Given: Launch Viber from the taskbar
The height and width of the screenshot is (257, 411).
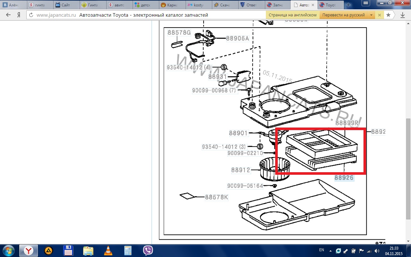Looking at the screenshot, I should tap(148, 250).
